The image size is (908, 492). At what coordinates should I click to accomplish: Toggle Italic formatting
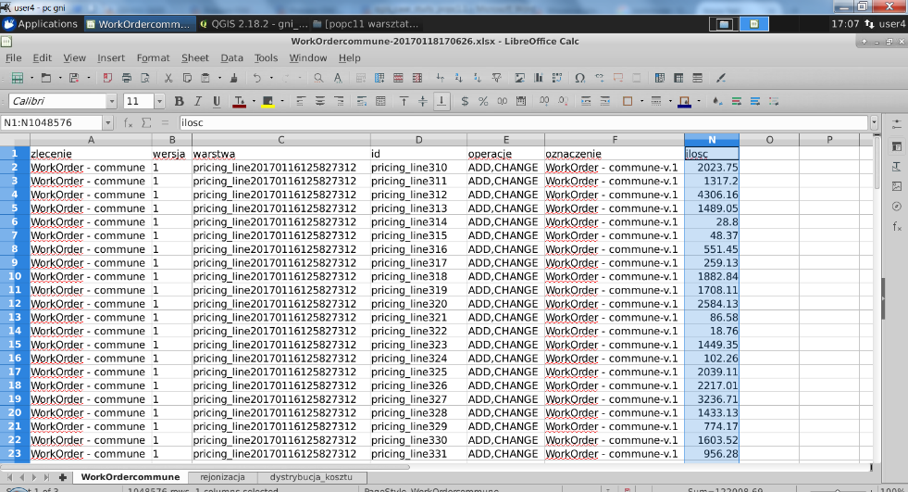[198, 101]
